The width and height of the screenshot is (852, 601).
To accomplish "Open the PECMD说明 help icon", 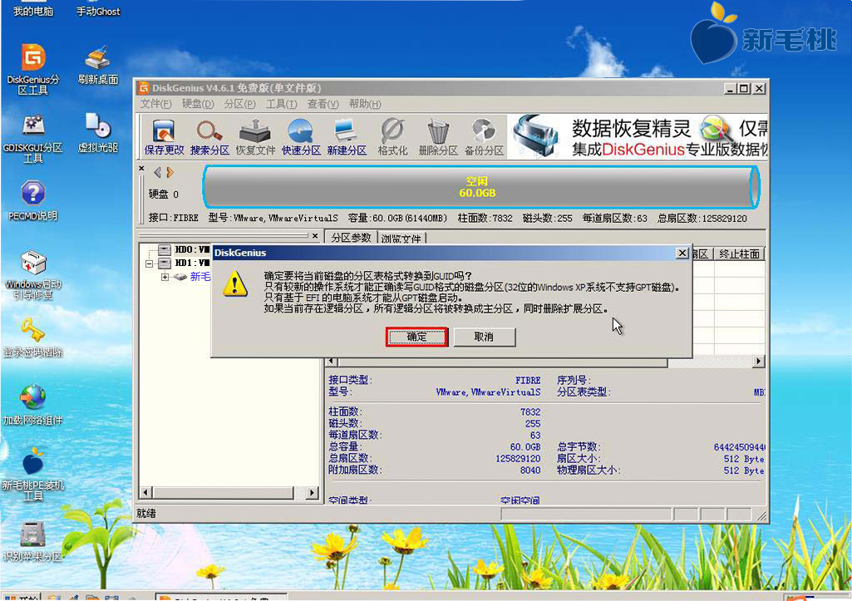I will coord(33,201).
